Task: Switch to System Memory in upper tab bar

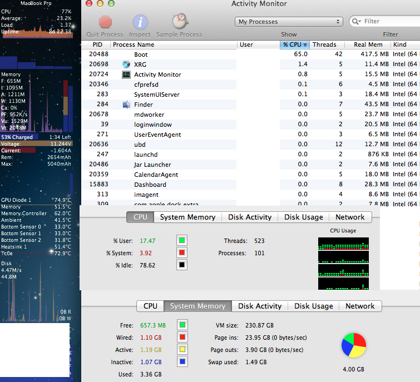Action: pyautogui.click(x=188, y=217)
